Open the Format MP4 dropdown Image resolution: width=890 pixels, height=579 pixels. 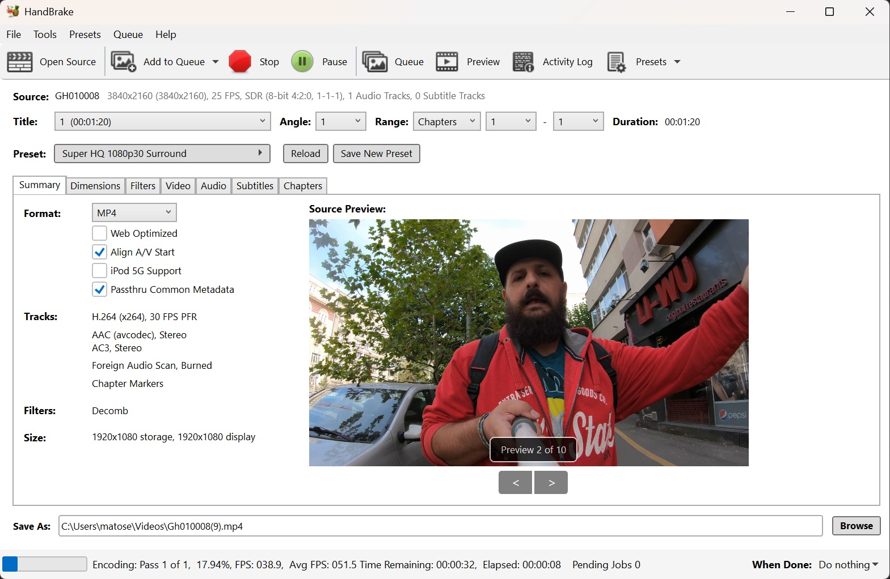point(134,213)
